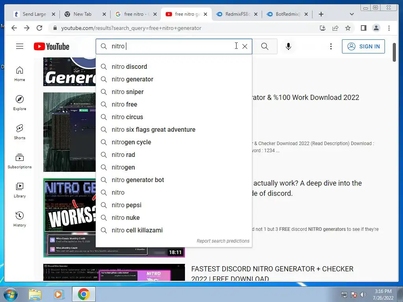Open the clock showing 3:16 PM
This screenshot has width=403, height=302.
pyautogui.click(x=383, y=295)
